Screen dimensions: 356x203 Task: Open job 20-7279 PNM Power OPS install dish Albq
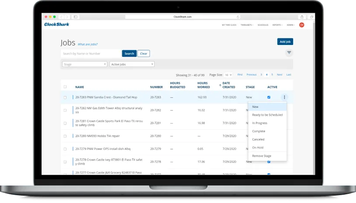click(x=103, y=149)
